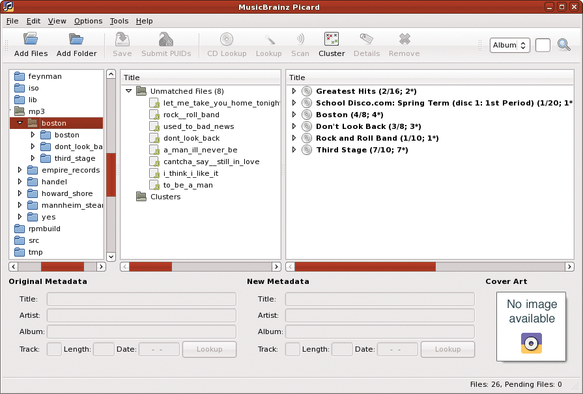Expand the Greatest Hits album
The height and width of the screenshot is (394, 583).
coord(294,91)
